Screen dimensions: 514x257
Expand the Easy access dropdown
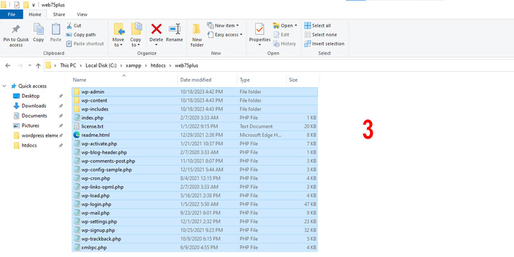(x=241, y=35)
